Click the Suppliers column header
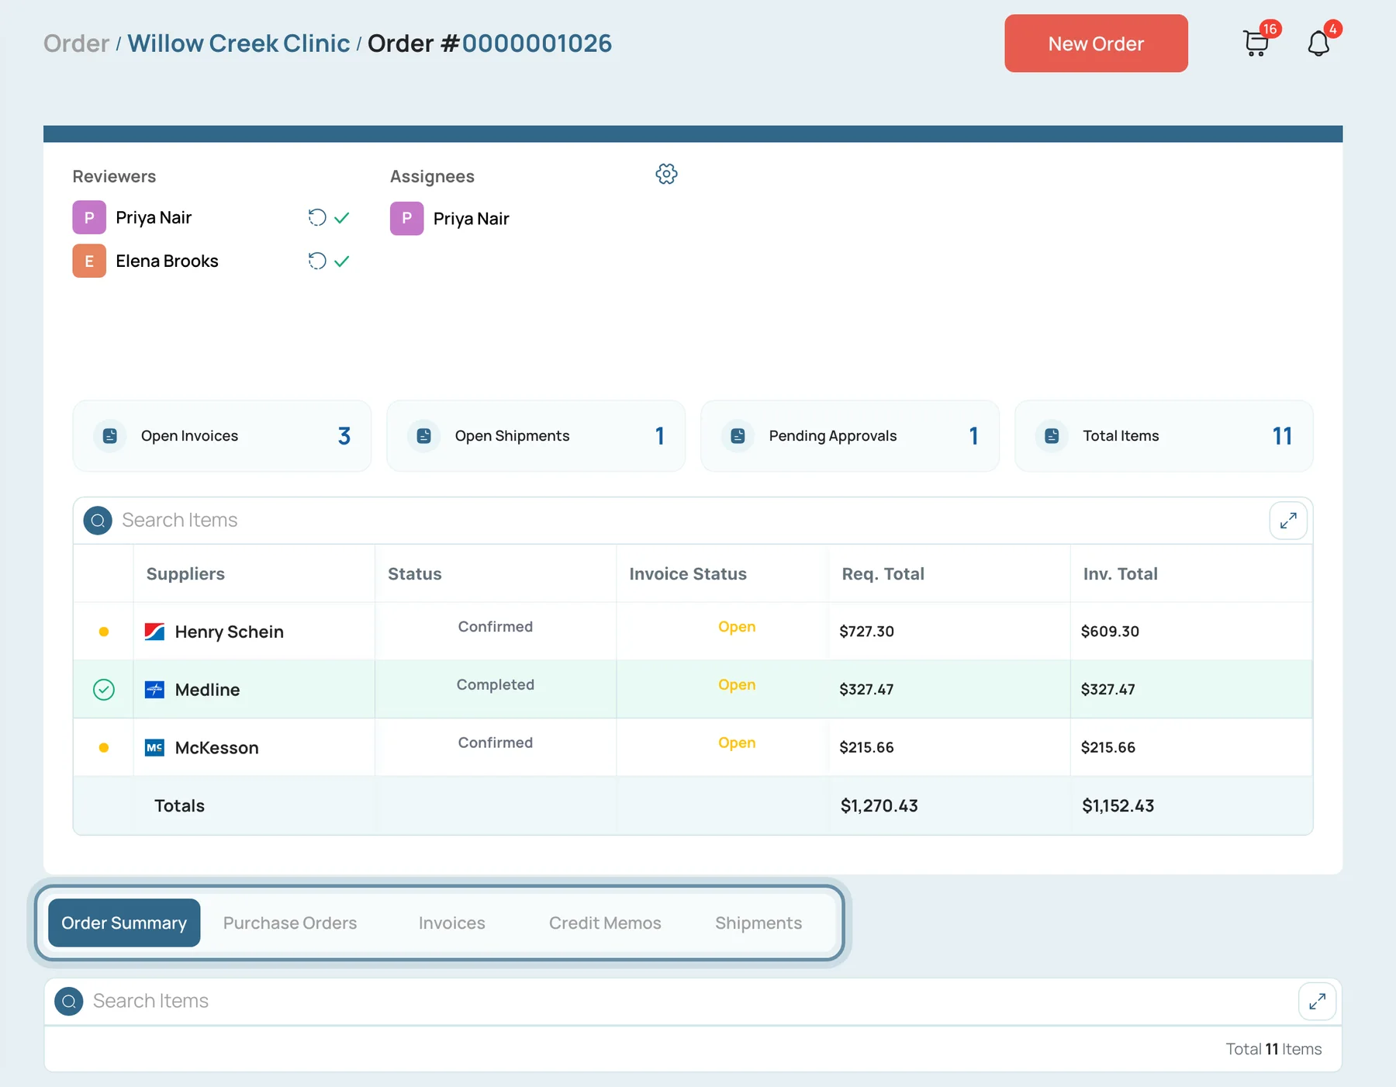Screen dimensions: 1396x1087 [x=185, y=574]
